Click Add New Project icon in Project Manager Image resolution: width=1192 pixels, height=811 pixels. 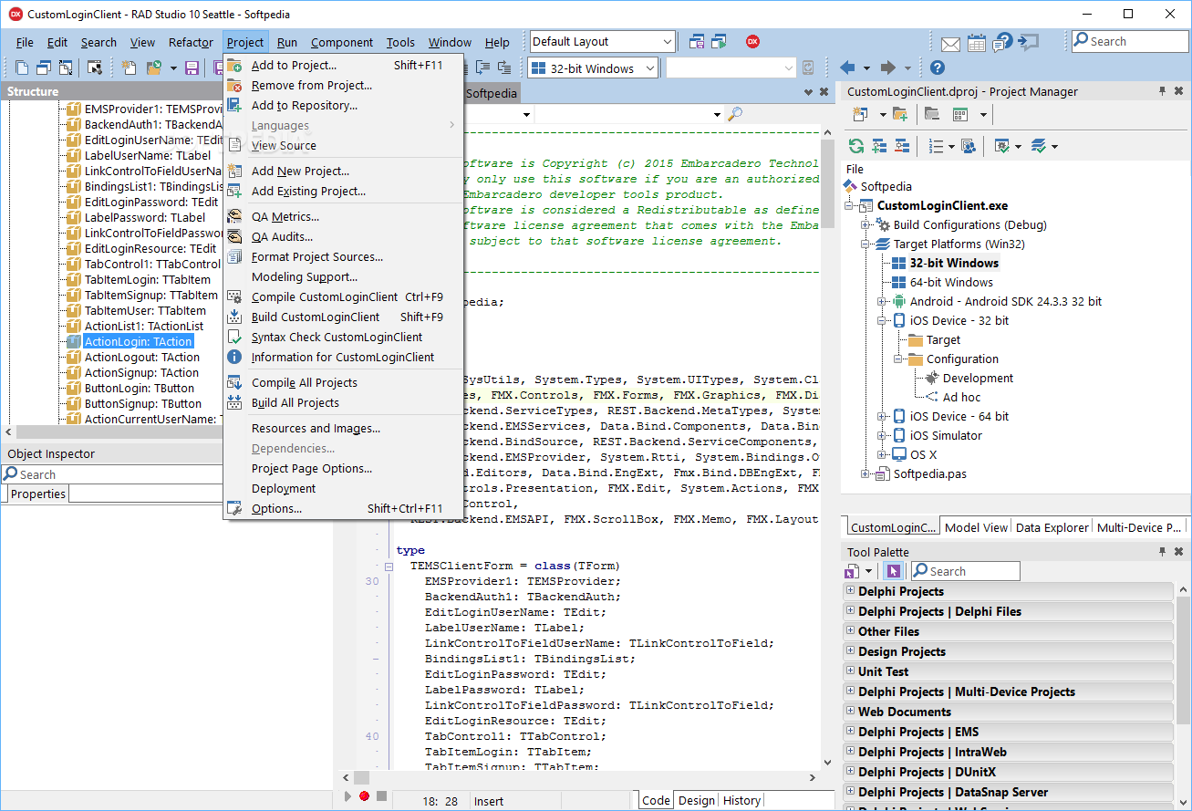860,114
